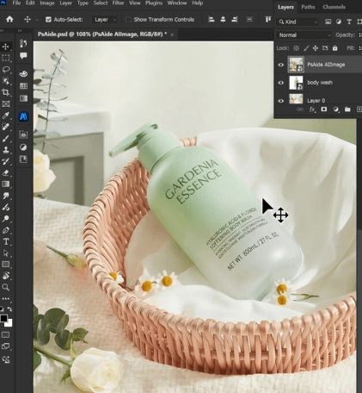Select the Horizontal Type tool
Screen dimensions: 362x393
point(6,241)
